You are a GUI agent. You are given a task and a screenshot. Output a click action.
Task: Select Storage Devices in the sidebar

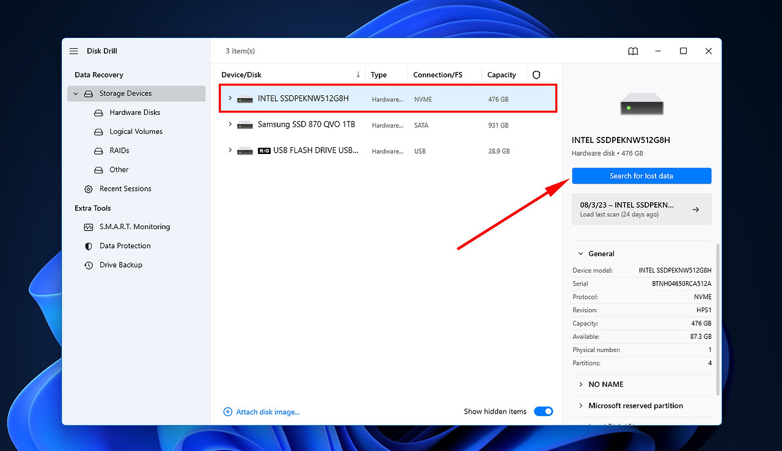tap(136, 94)
